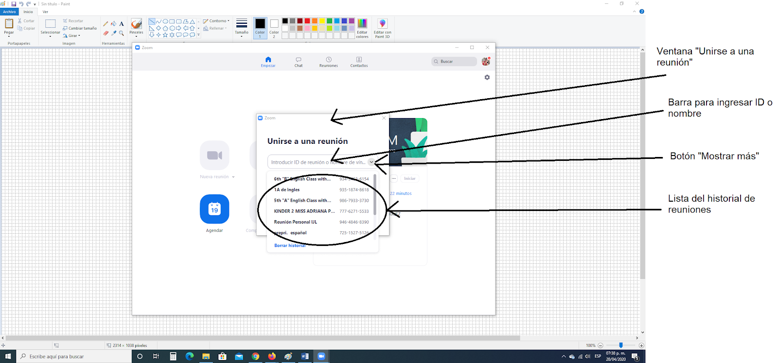This screenshot has width=778, height=363.
Task: Click the Undo icon in title bar
Action: [21, 4]
